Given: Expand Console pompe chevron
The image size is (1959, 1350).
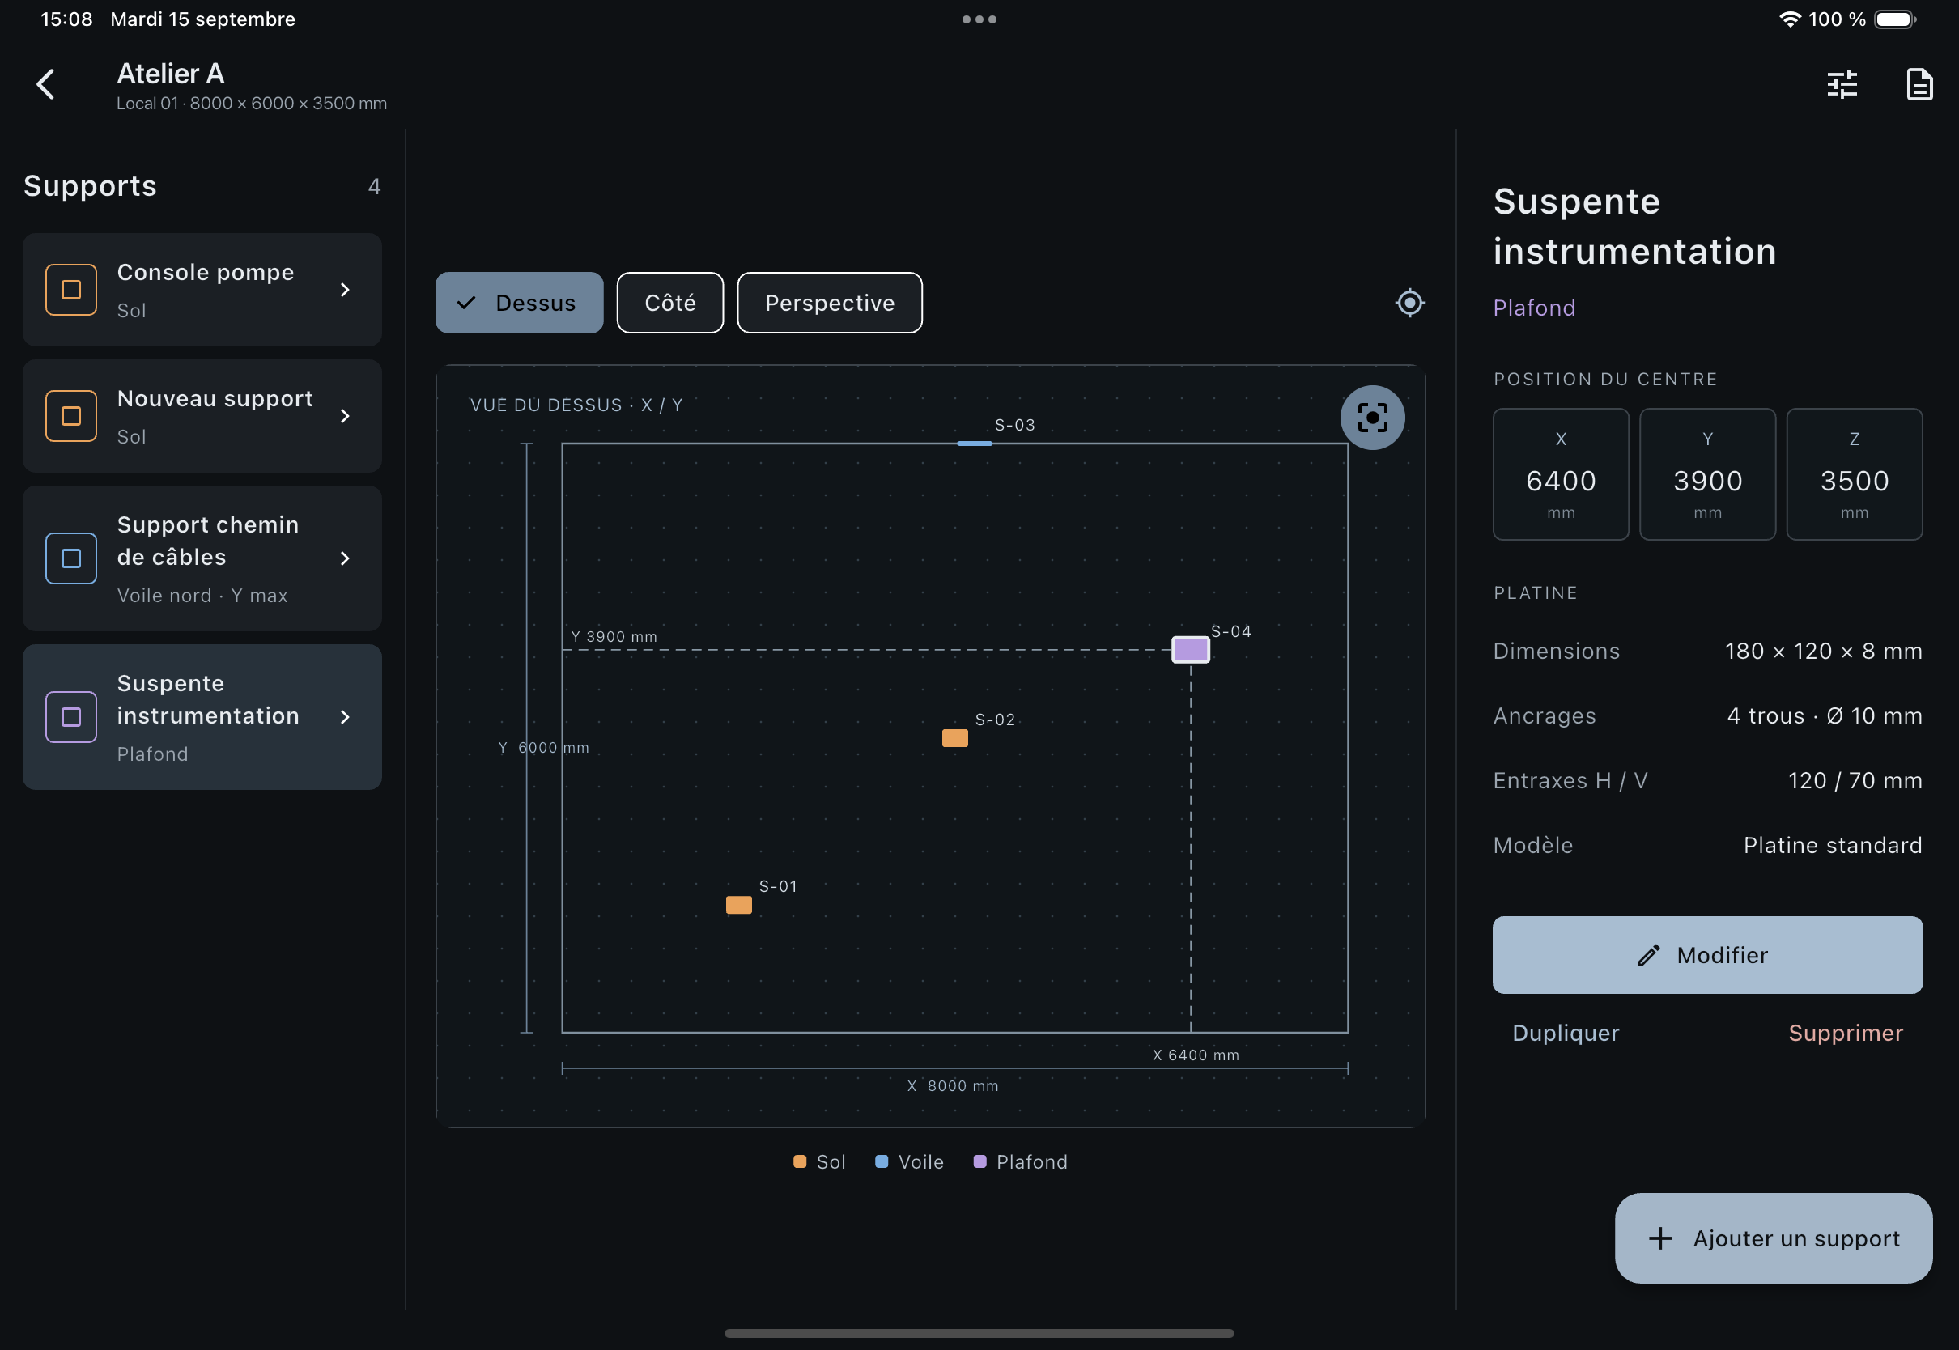Looking at the screenshot, I should click(344, 290).
